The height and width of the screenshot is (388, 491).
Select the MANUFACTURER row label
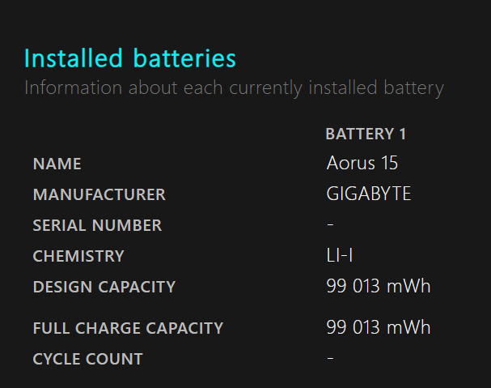99,194
